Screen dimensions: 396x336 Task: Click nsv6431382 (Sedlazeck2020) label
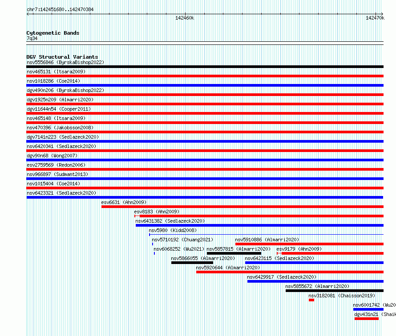click(170, 221)
